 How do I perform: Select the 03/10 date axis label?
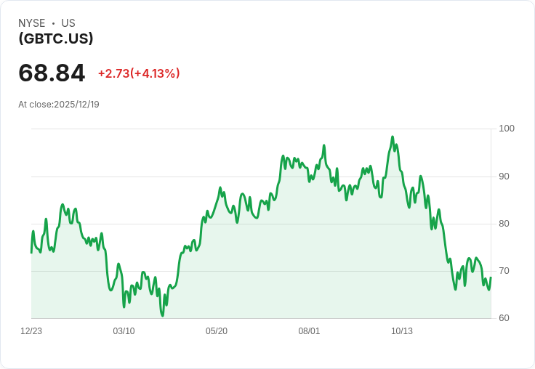124,331
